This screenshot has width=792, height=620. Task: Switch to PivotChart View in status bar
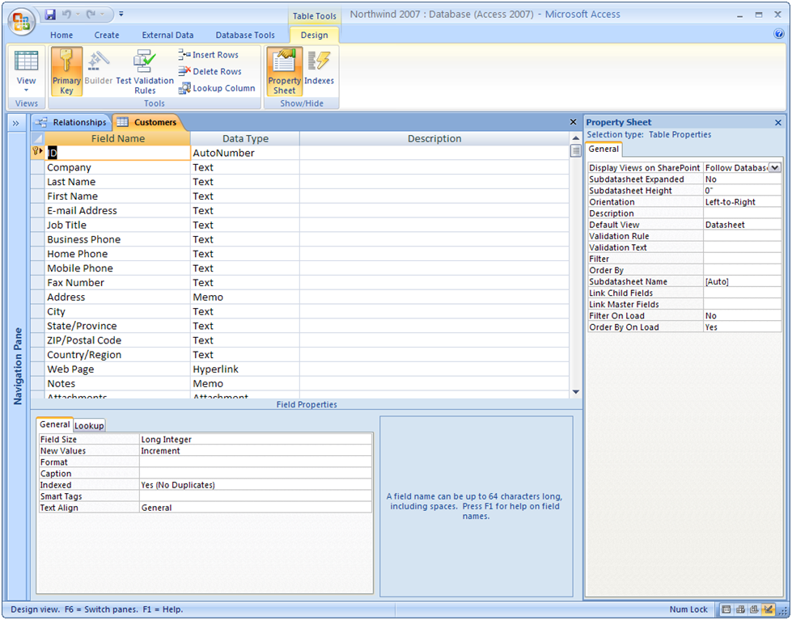tap(754, 609)
